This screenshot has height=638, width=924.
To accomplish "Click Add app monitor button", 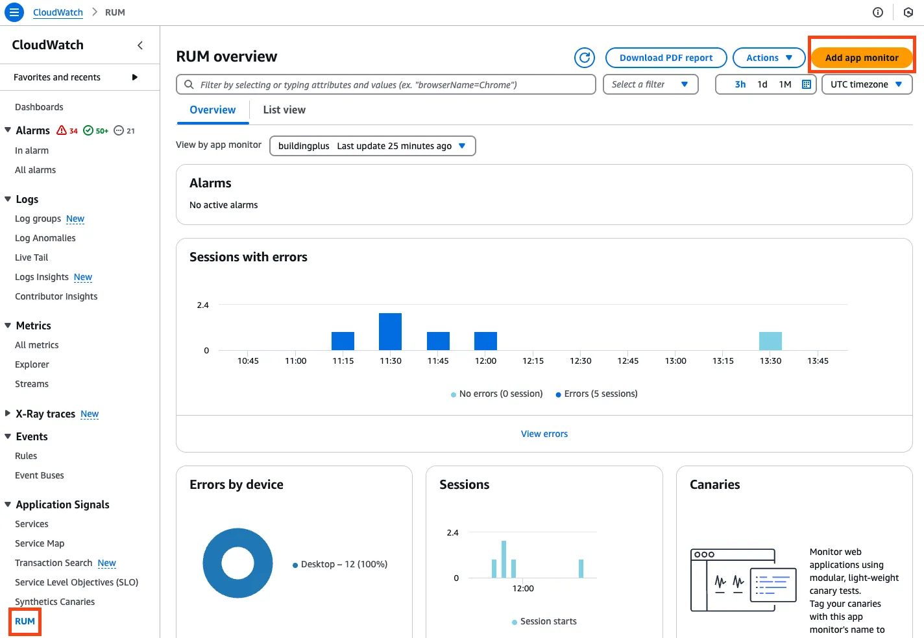I will click(862, 58).
